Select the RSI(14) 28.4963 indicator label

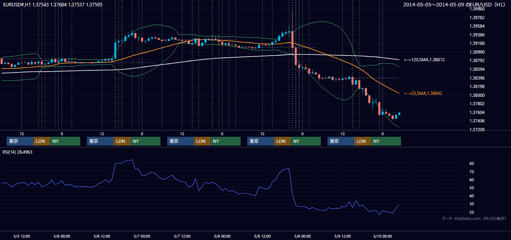(x=18, y=152)
